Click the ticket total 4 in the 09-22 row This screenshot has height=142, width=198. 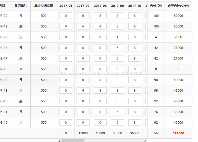[156, 37]
